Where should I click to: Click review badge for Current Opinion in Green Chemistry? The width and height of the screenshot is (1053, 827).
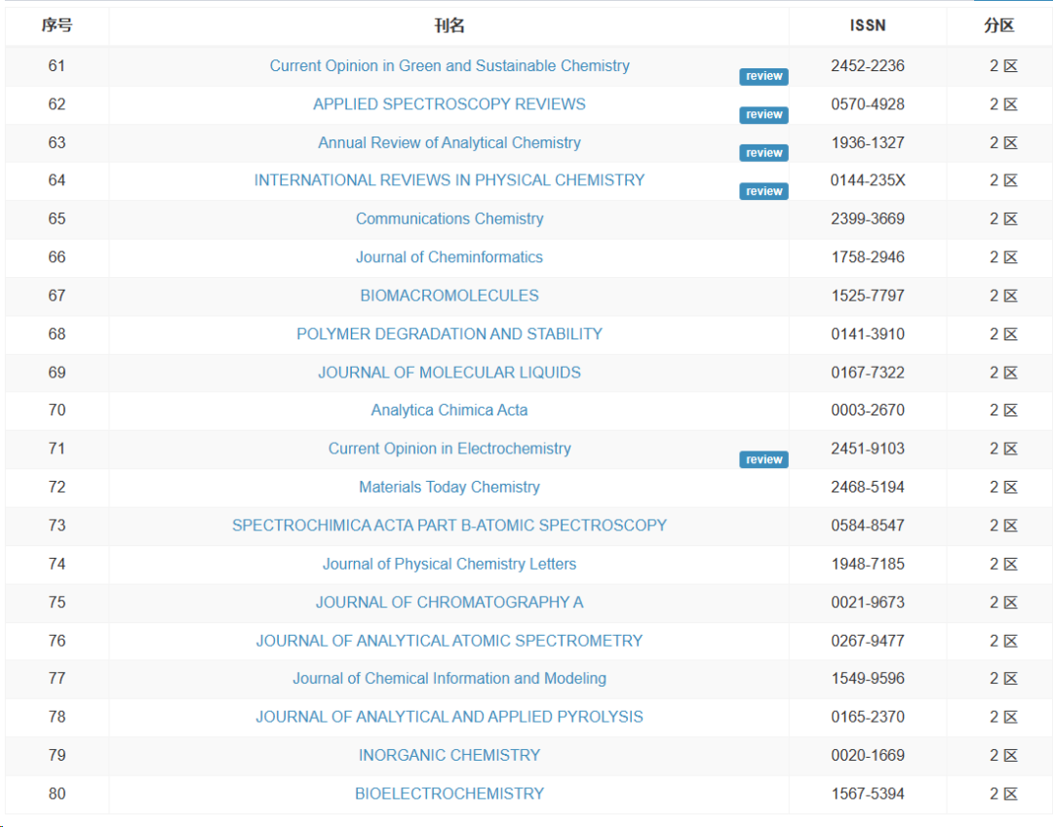click(763, 77)
